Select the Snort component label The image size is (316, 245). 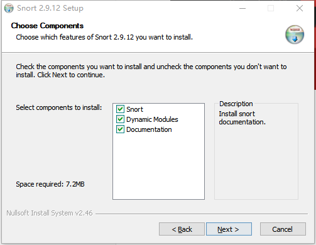click(x=134, y=109)
